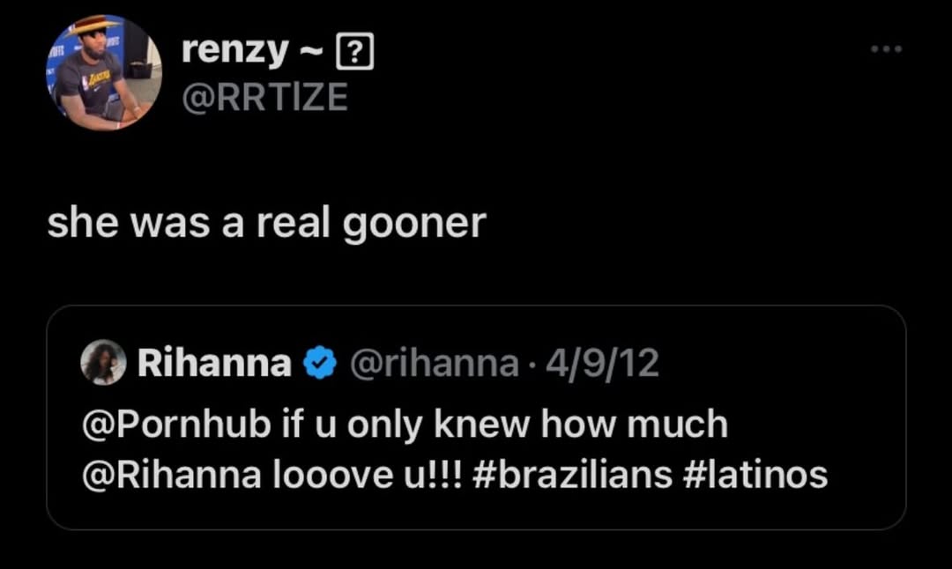952x569 pixels.
Task: Open the #latinos hashtag
Action: [x=755, y=475]
